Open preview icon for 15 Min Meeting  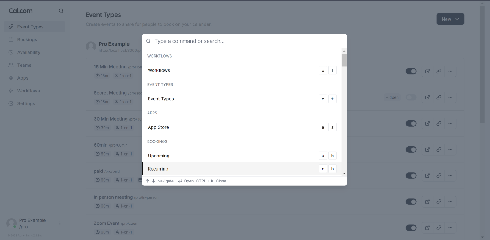[428, 71]
